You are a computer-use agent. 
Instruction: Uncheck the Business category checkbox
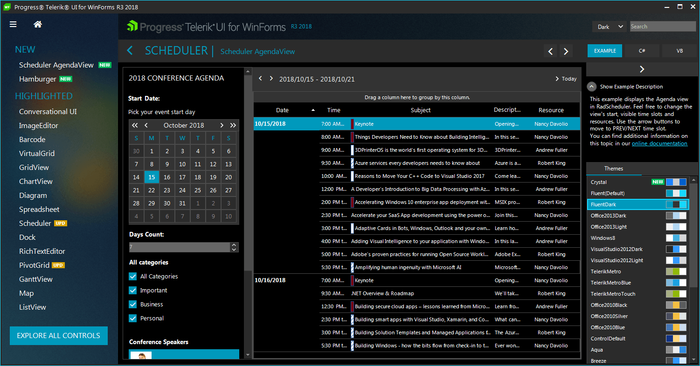[133, 305]
